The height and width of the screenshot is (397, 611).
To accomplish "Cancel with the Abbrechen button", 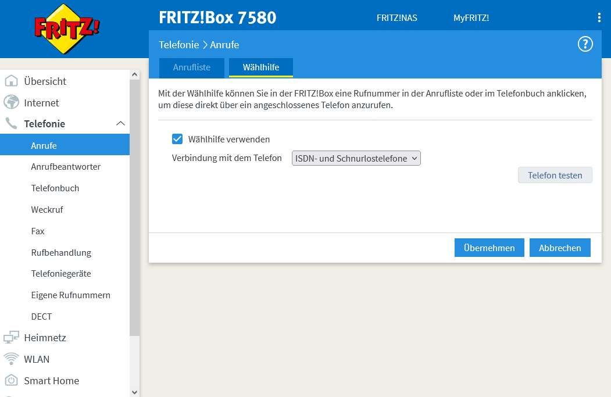I will pos(560,248).
